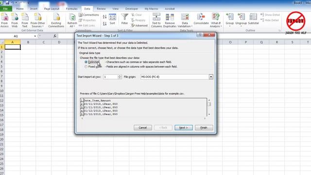Switch to the Insert tab
This screenshot has width=311, height=175.
pyautogui.click(x=34, y=9)
